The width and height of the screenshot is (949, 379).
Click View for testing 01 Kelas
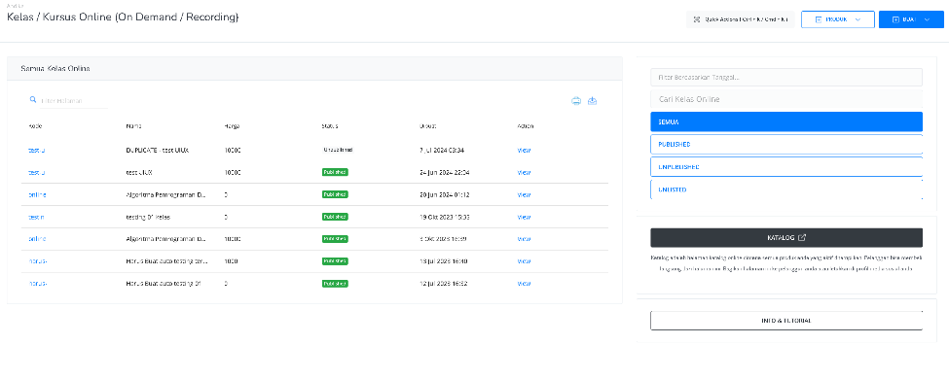[x=524, y=217]
